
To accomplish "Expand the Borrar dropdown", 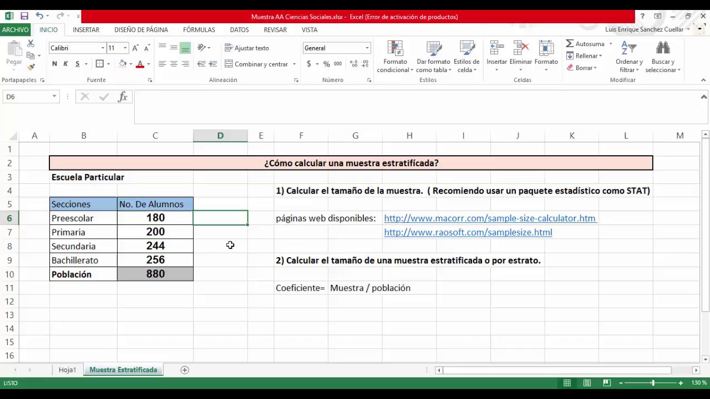I will [x=595, y=68].
